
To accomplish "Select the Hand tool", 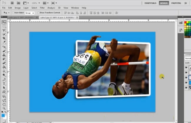I will coord(4,105).
